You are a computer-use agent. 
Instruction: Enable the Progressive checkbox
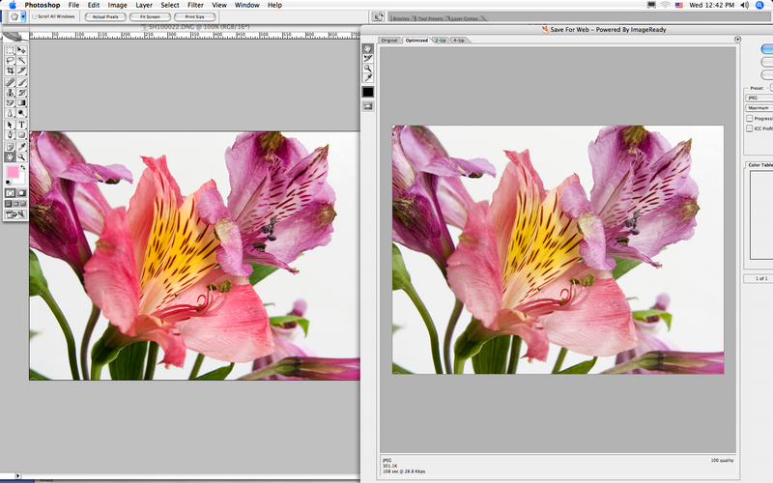click(750, 118)
